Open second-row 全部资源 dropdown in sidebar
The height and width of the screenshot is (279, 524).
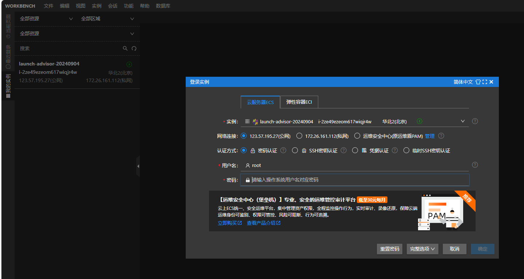coord(77,33)
